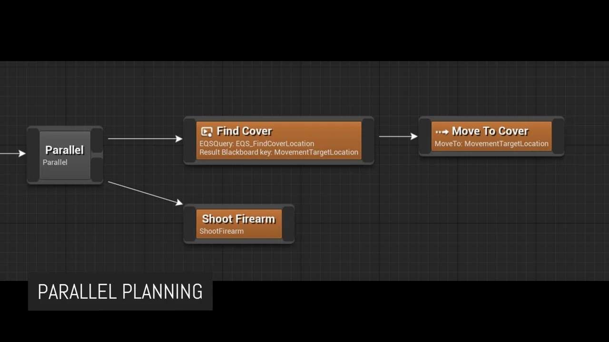Click the Shoot Firearm node's left input pin
The image size is (609, 342).
click(x=190, y=224)
